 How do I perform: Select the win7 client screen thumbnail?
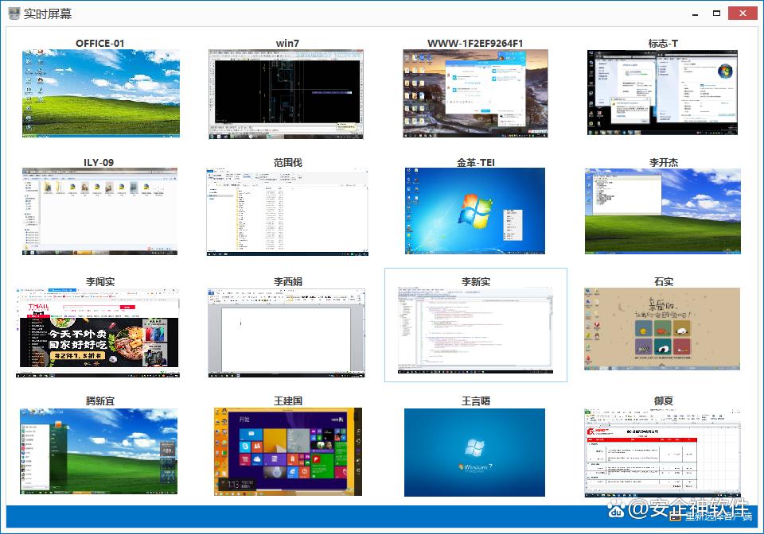pos(286,94)
